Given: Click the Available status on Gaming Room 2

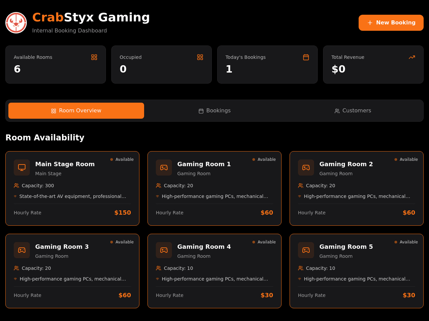Looking at the screenshot, I should (406, 159).
